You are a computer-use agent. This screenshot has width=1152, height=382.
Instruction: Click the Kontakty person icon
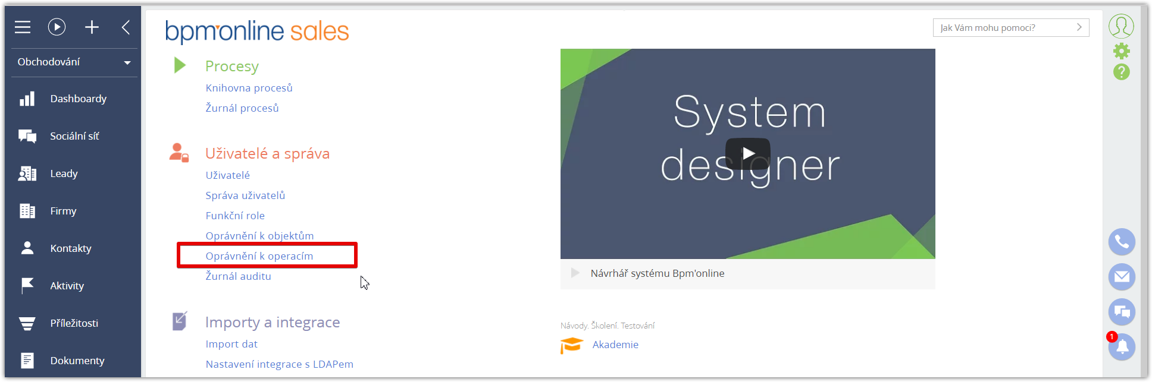(27, 248)
